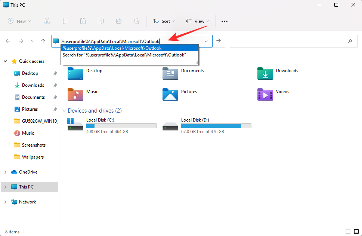The height and width of the screenshot is (236, 362).
Task: Open the Sort dropdown menu
Action: [x=164, y=21]
